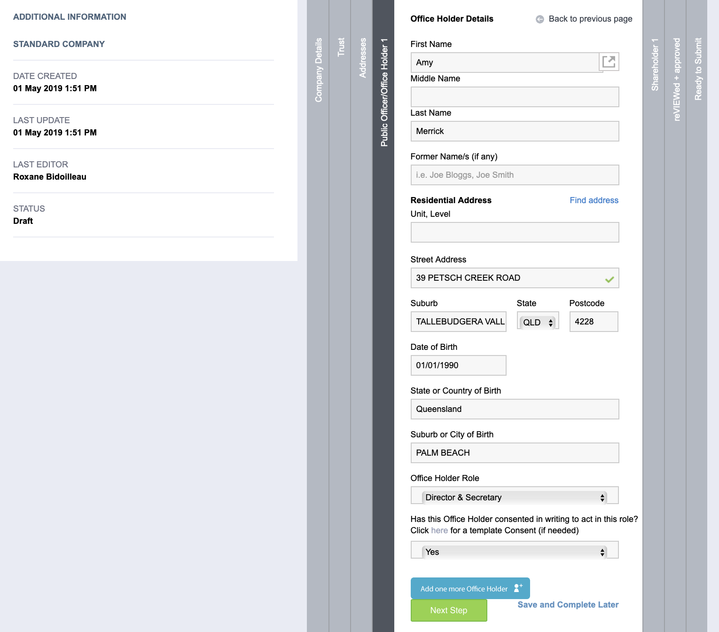Click the Date of Birth field
Image resolution: width=719 pixels, height=632 pixels.
click(x=458, y=365)
